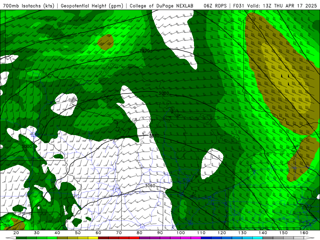Click the dark green swatch under 20
This screenshot has width=320, height=240.
point(21,238)
